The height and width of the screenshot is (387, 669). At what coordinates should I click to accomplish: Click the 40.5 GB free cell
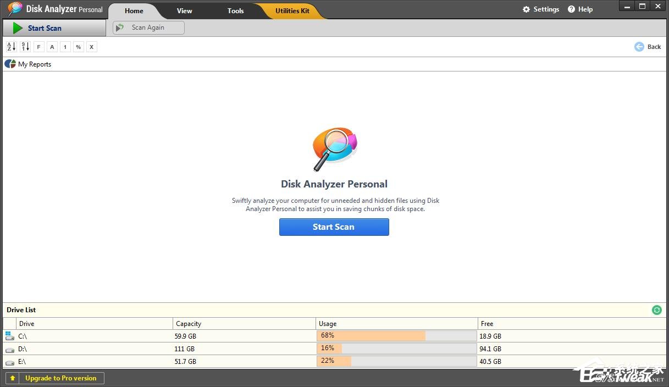coord(490,362)
